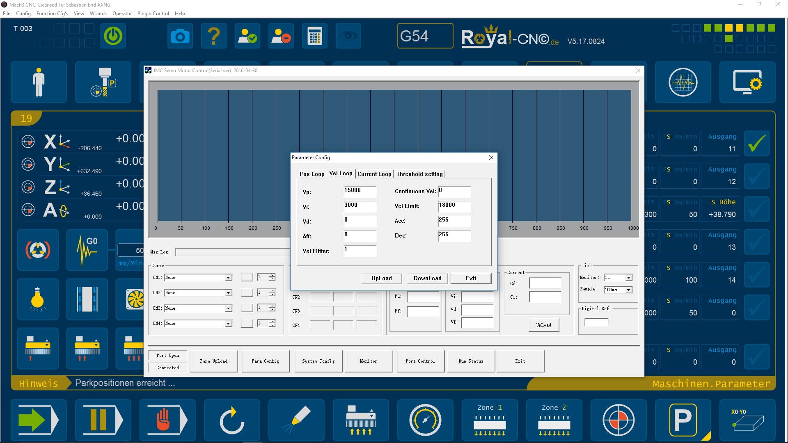
Task: Click the camera screenshot icon
Action: click(x=180, y=37)
